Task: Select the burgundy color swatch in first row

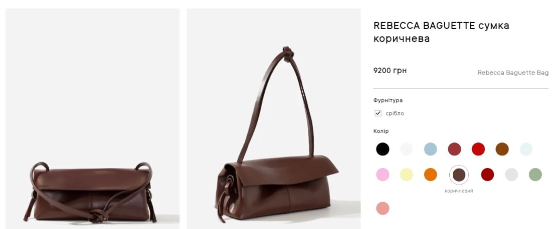Action: click(x=454, y=149)
